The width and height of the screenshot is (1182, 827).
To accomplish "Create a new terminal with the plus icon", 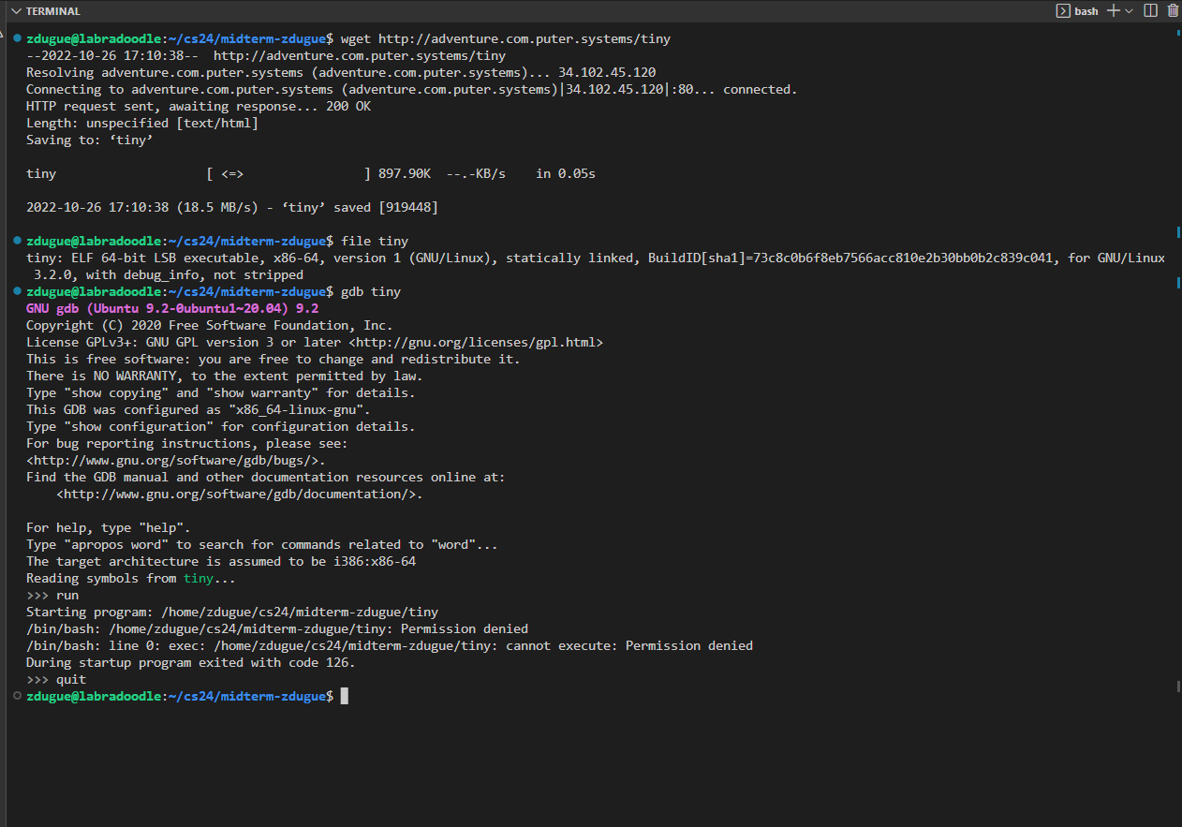I will point(1114,11).
